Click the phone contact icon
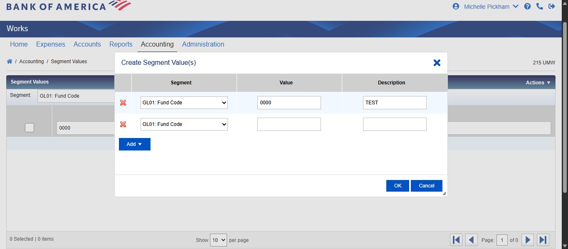 click(539, 6)
